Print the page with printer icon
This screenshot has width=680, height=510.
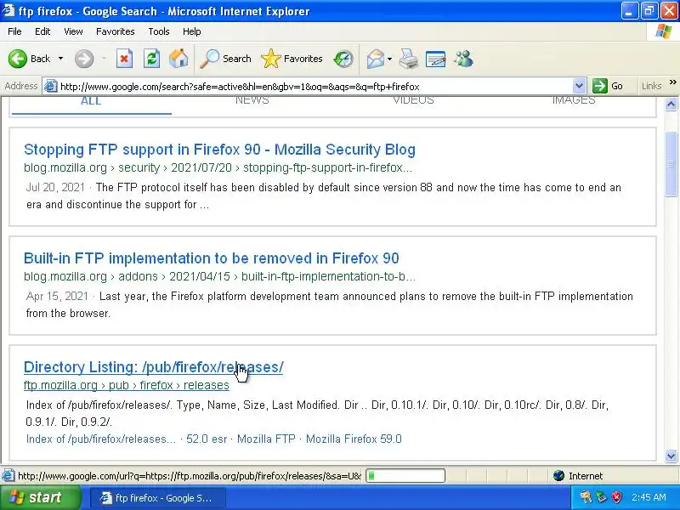(409, 59)
